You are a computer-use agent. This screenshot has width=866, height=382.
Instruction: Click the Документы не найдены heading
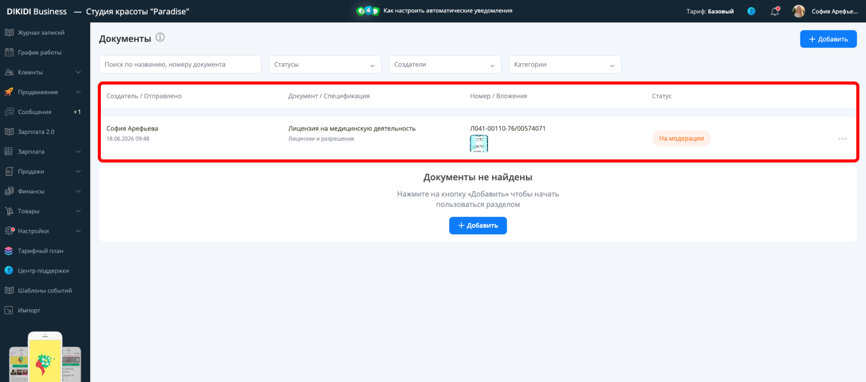478,177
